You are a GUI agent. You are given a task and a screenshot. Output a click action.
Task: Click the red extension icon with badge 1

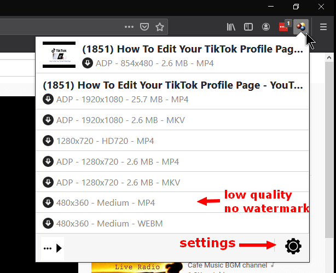click(x=284, y=27)
